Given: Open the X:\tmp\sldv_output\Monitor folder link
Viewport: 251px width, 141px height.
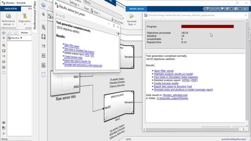Looking at the screenshot, I should point(173,98).
